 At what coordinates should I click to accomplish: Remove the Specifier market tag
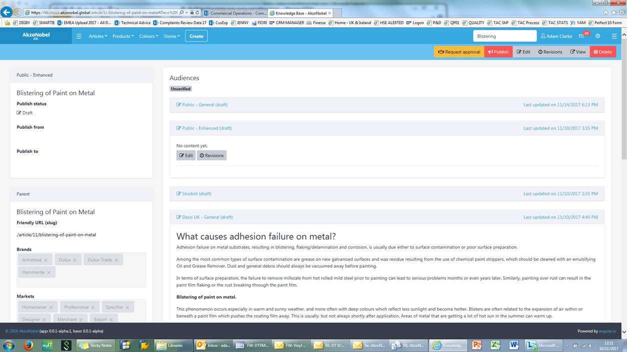(127, 307)
